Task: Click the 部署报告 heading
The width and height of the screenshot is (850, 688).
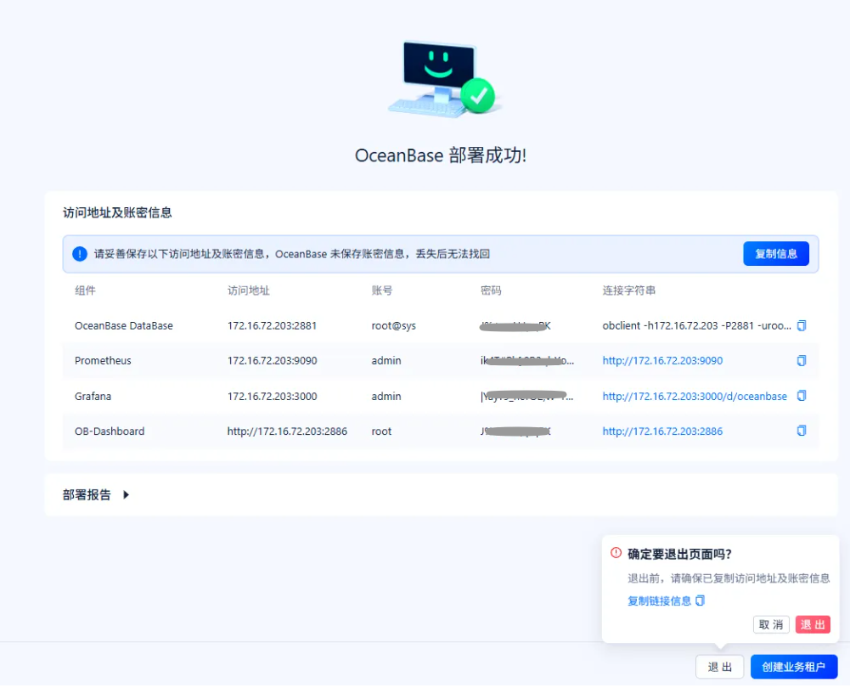Action: point(87,495)
